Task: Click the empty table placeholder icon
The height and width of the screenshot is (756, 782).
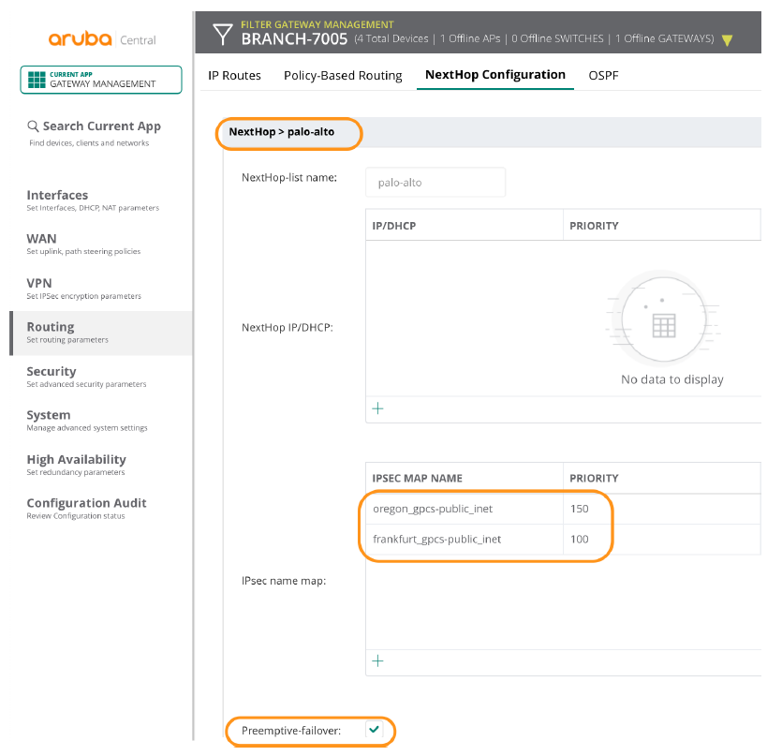Action: pos(663,324)
